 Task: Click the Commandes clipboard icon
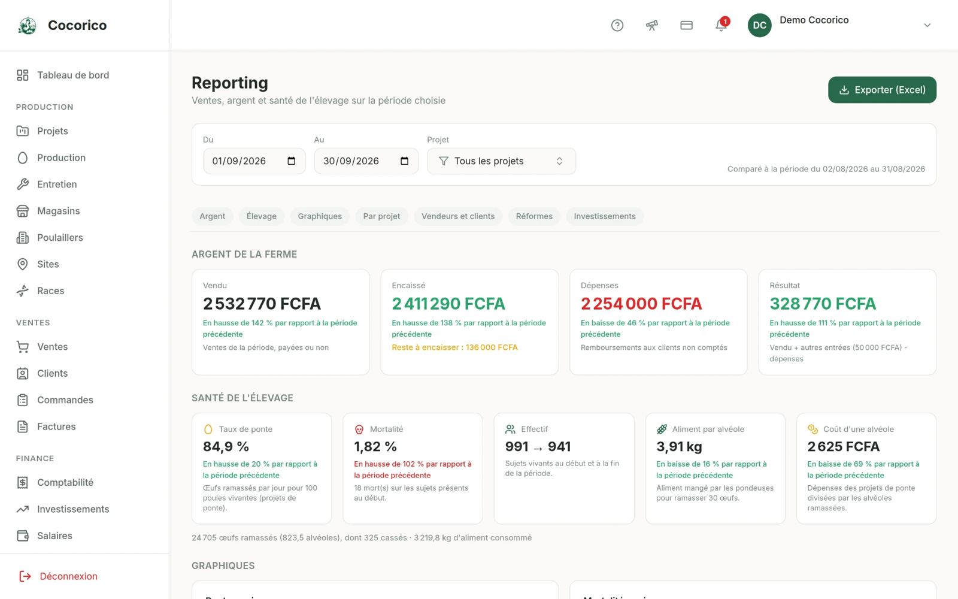coord(23,400)
